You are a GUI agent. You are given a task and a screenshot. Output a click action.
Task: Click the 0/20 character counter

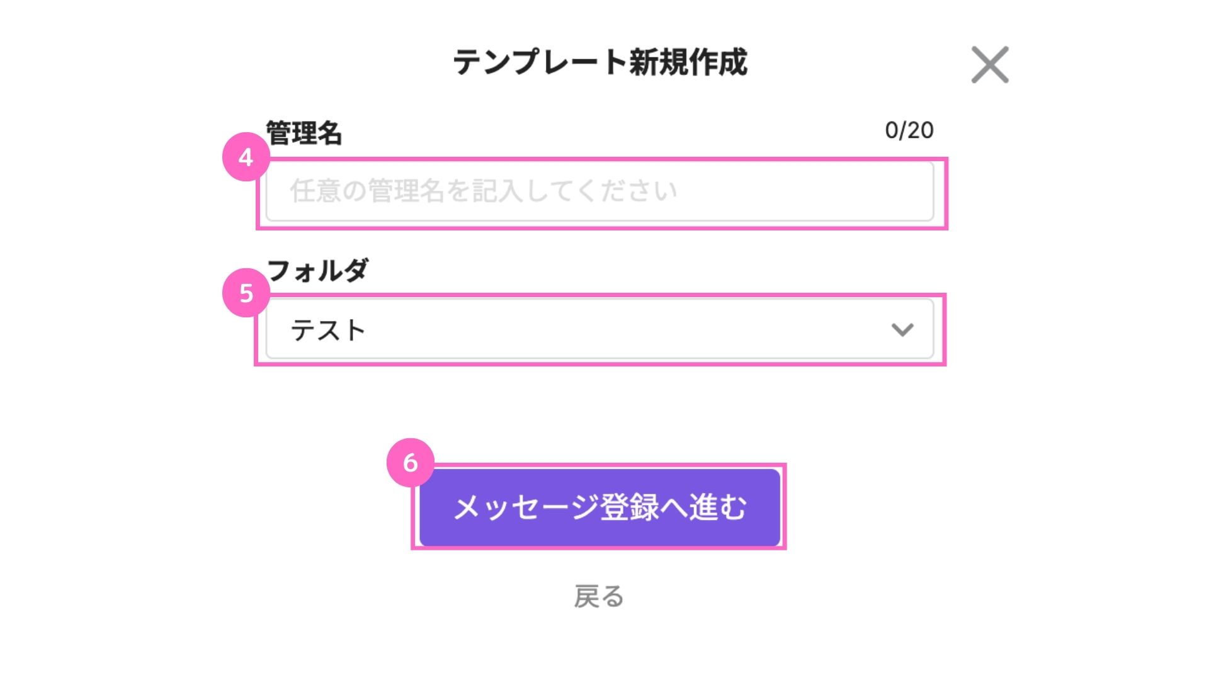click(x=909, y=130)
